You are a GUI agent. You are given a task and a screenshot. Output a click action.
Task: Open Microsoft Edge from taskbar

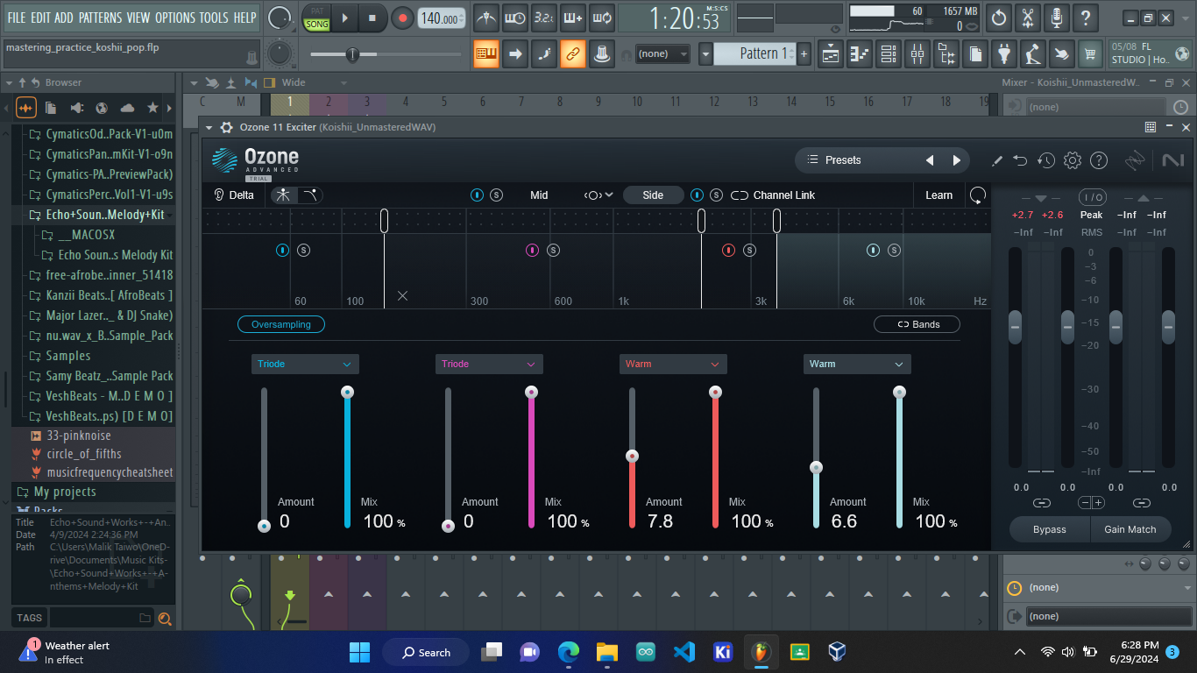tap(569, 652)
